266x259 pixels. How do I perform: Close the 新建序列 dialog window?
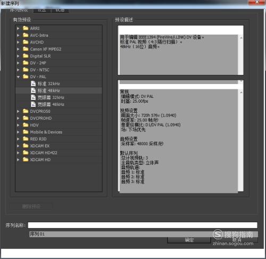click(257, 2)
